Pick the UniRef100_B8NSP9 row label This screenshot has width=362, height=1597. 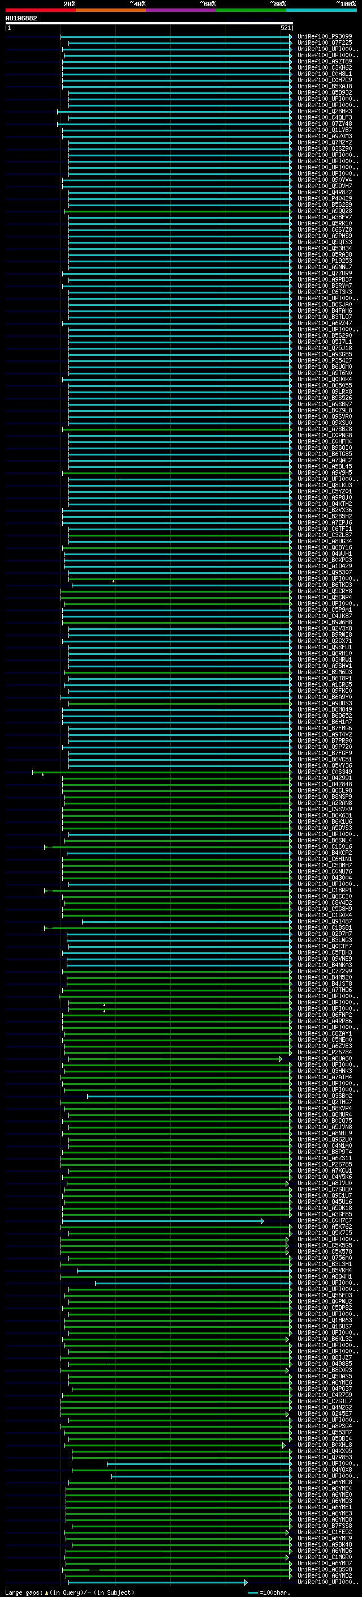click(x=324, y=797)
